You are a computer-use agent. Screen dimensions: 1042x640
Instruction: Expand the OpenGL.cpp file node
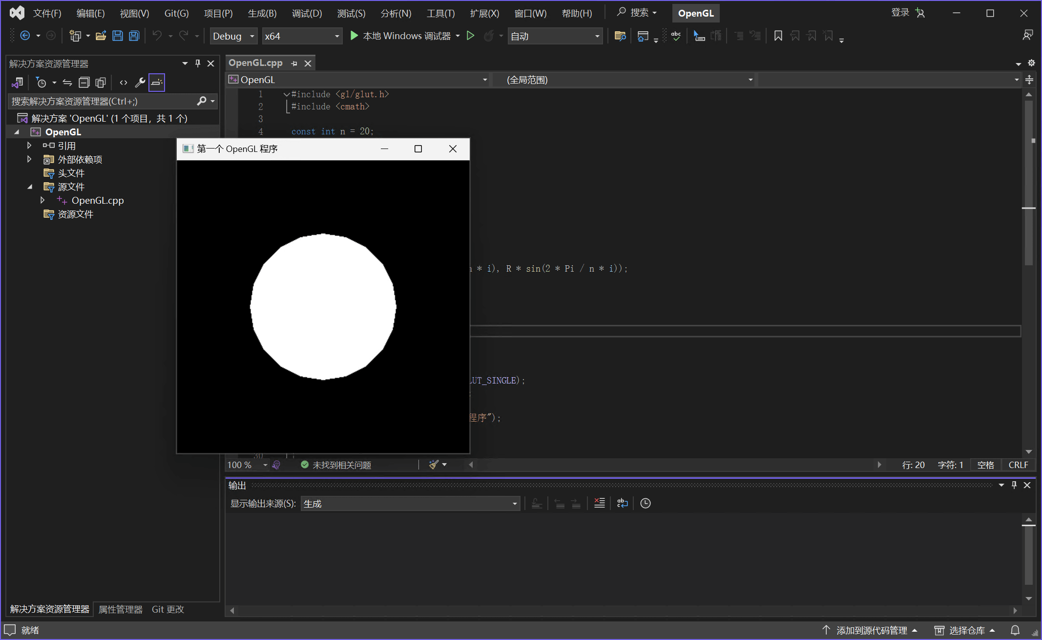42,200
